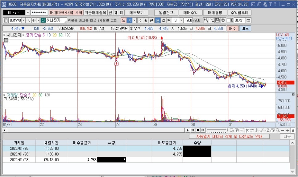Toggle the checkbox labeled D before date field
This screenshot has width=298, height=177.
click(x=229, y=20)
